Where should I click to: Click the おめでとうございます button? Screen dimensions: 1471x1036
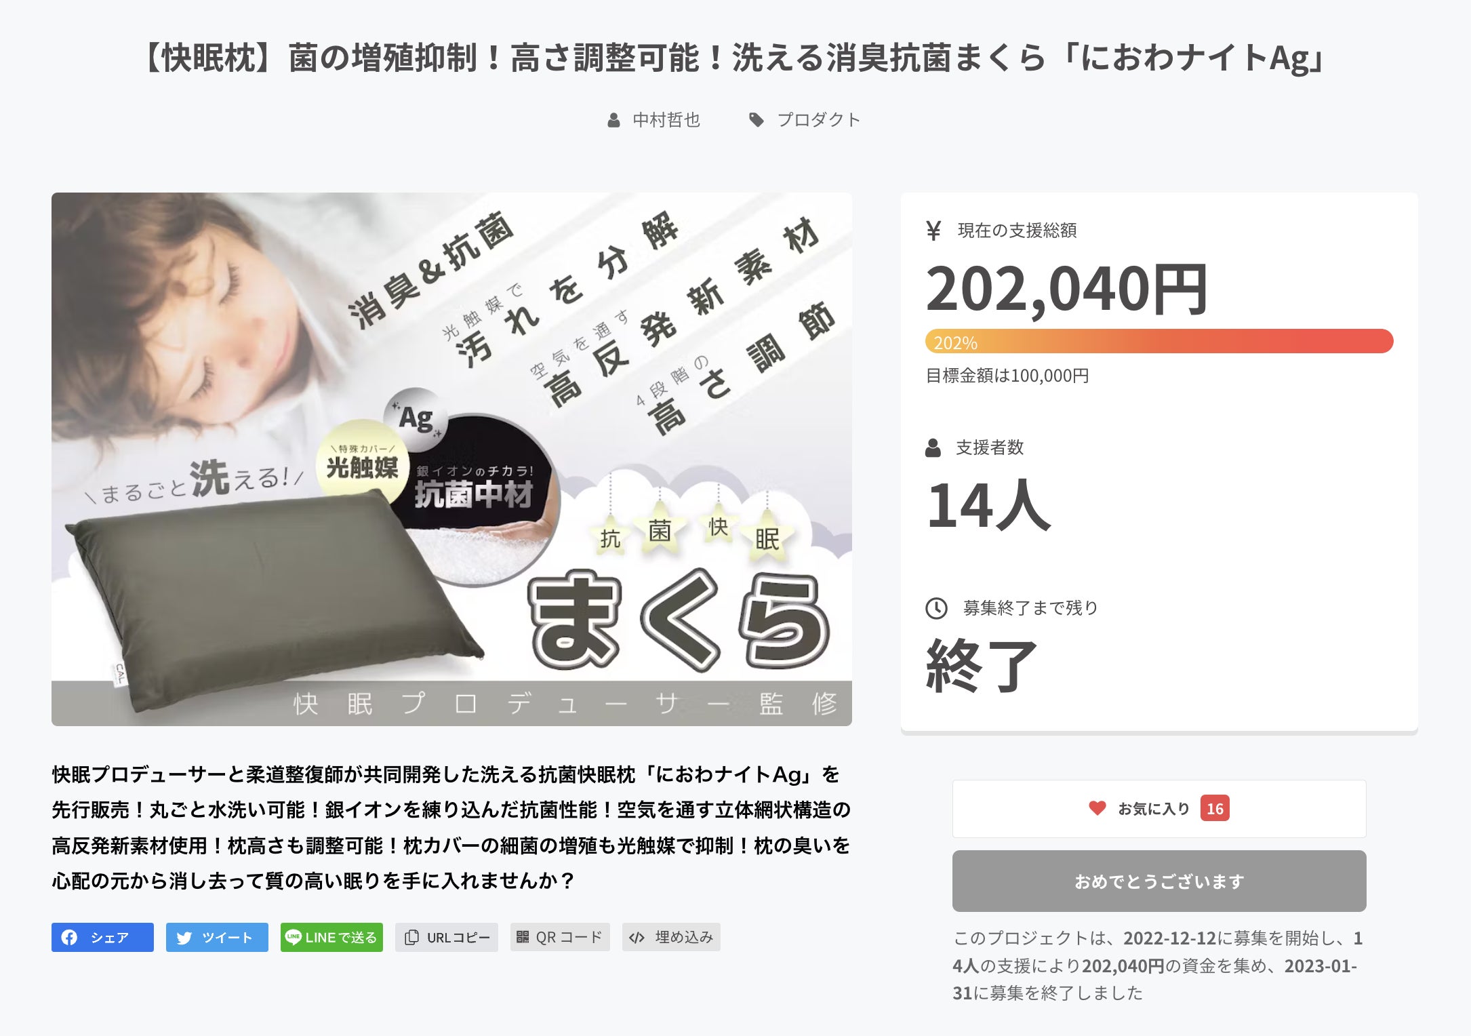click(1159, 881)
